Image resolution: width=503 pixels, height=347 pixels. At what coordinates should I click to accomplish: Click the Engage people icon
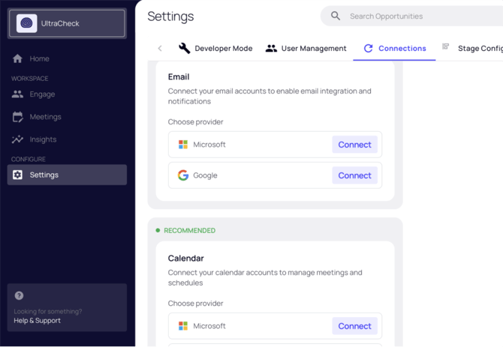17,94
